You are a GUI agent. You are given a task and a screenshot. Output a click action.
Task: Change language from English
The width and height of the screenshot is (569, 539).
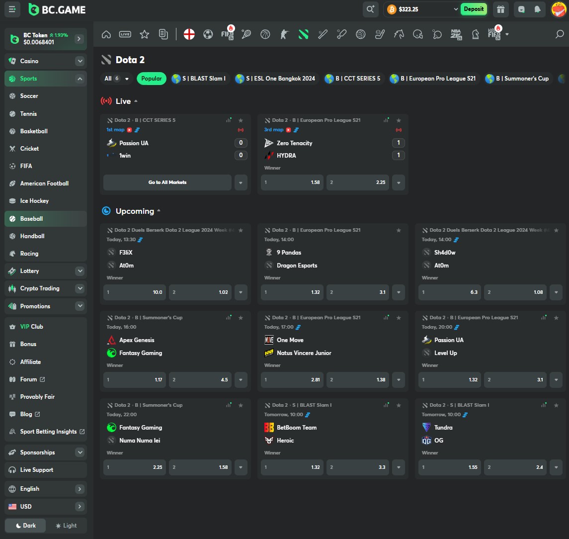(46, 489)
